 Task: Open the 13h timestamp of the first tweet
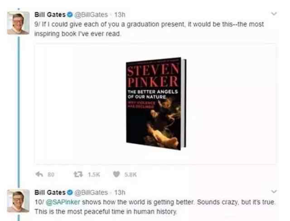pos(120,14)
